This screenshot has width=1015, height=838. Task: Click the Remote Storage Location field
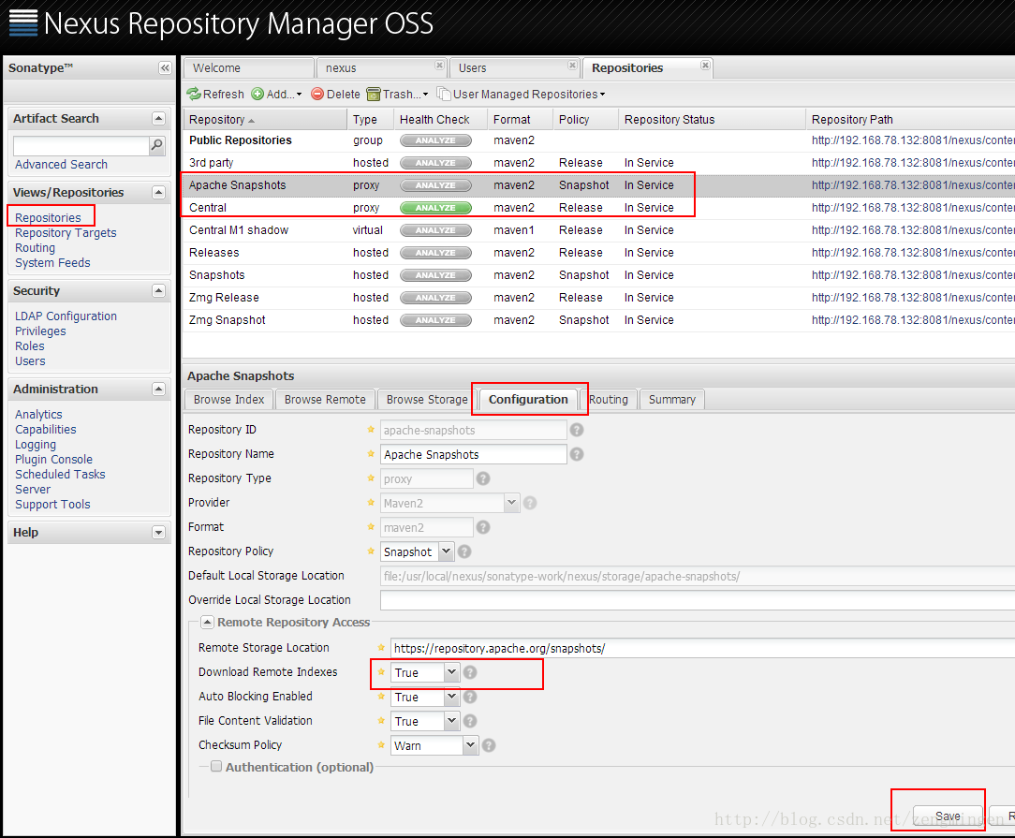pyautogui.click(x=702, y=648)
